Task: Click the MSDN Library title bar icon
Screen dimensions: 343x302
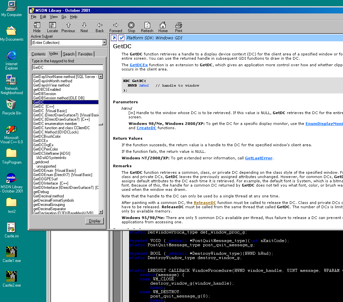Action: [32, 10]
